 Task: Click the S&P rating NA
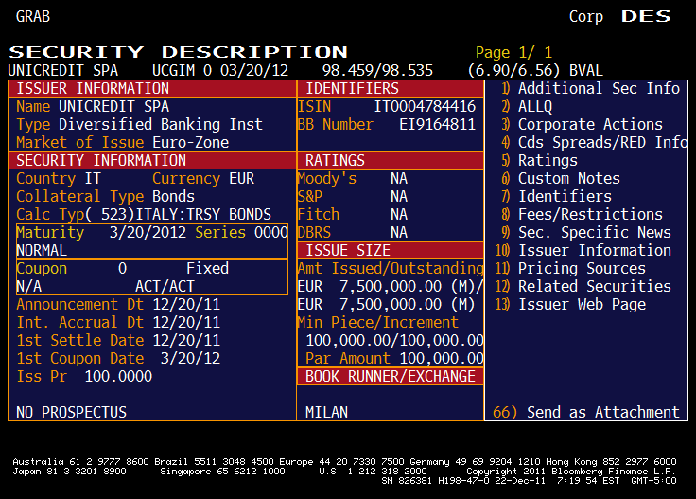click(x=399, y=196)
